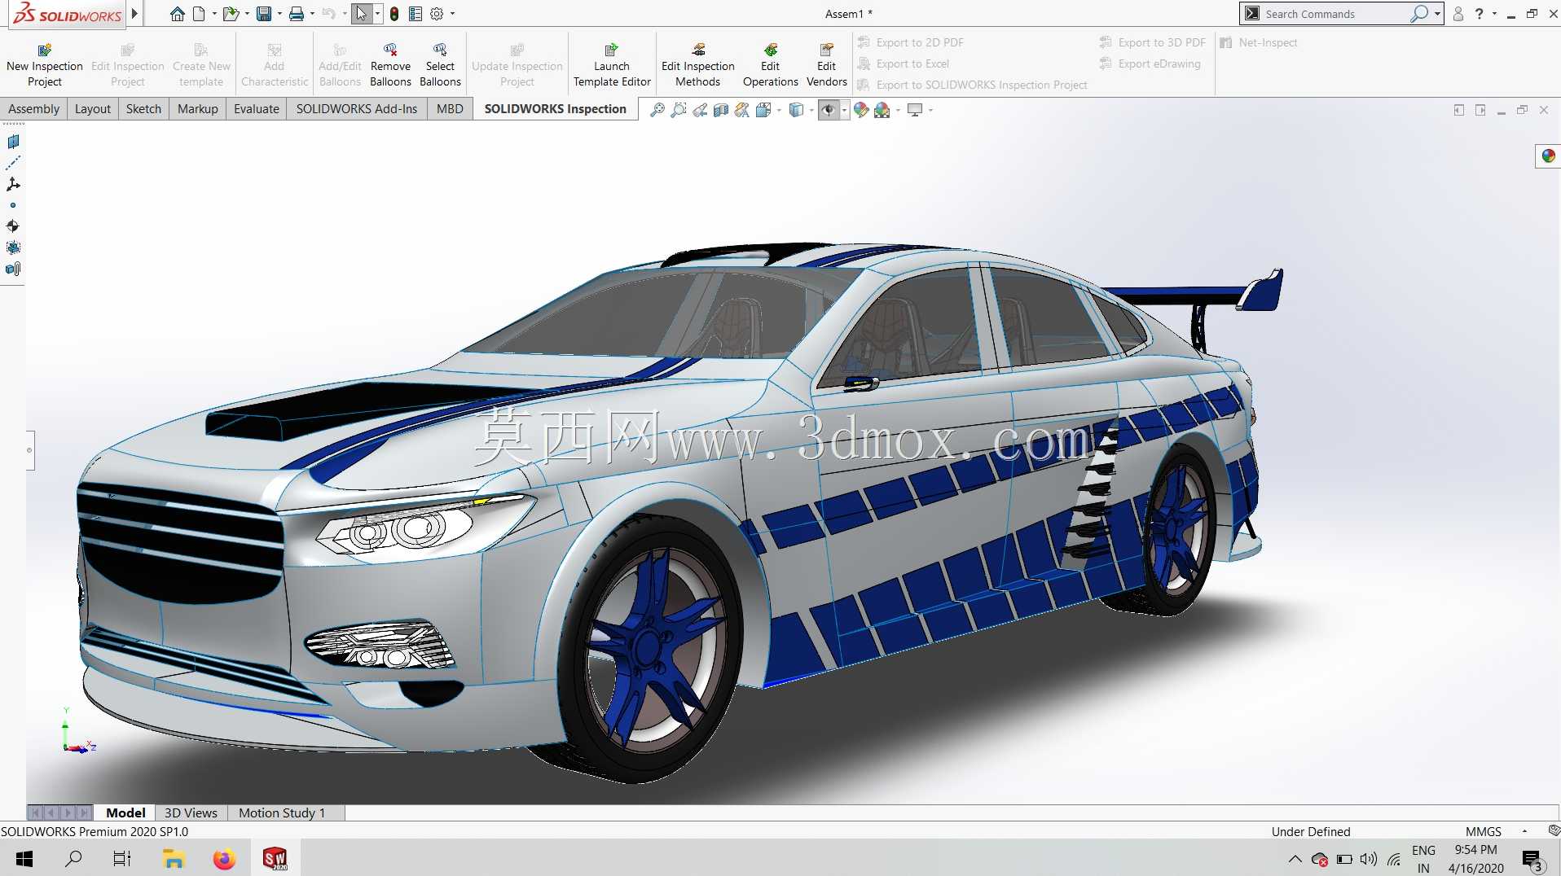Open the Appearances task pane tab
Image resolution: width=1561 pixels, height=876 pixels.
(x=1548, y=155)
